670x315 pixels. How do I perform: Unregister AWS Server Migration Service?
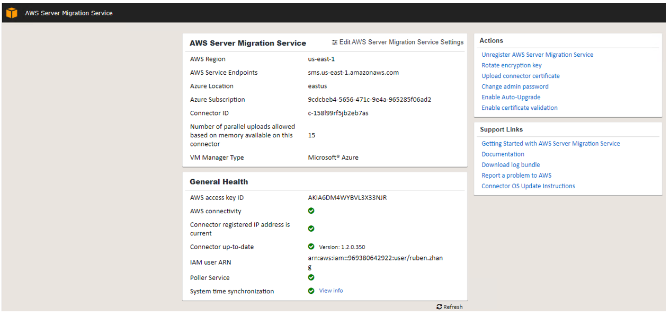tap(537, 55)
